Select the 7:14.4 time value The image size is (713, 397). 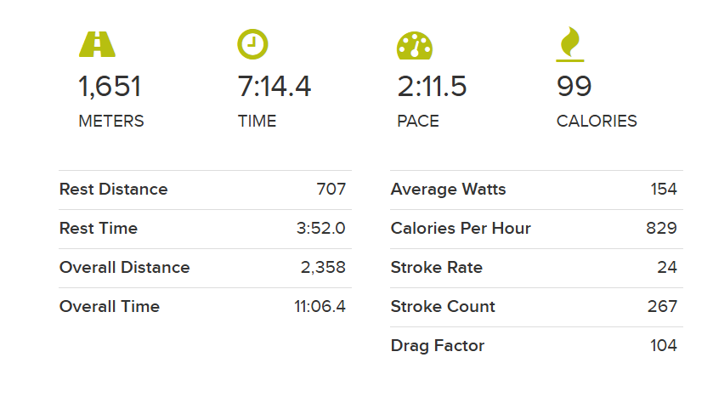(274, 86)
